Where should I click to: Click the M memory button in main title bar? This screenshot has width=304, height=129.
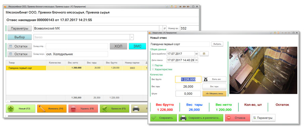[180, 7]
